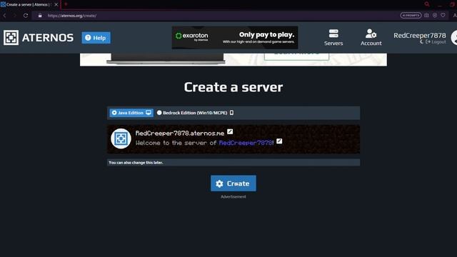Reload the page in browser
Image resolution: width=457 pixels, height=257 pixels.
(x=26, y=16)
